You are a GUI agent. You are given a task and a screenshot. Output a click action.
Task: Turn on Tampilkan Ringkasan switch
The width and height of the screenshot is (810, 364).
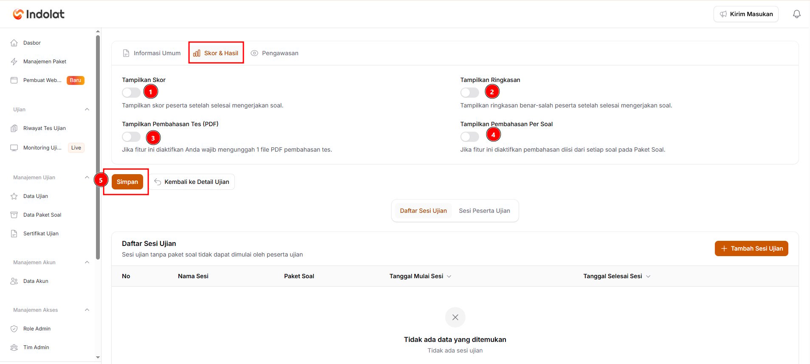tap(470, 93)
